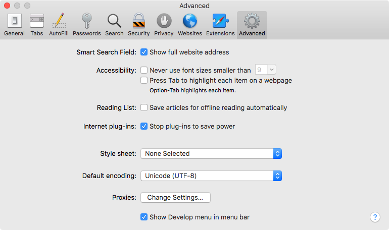Uncheck Show Develop menu in menu bar
Screen dimensions: 389x230
[144, 217]
